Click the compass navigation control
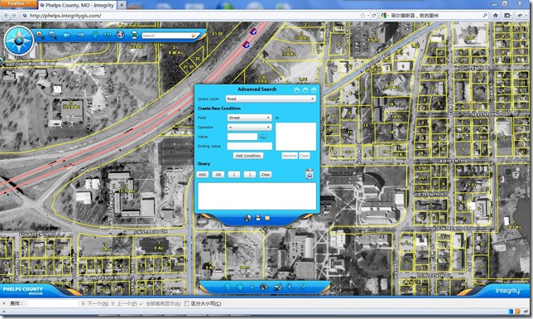Screen dimensions: 533x319 [19, 40]
